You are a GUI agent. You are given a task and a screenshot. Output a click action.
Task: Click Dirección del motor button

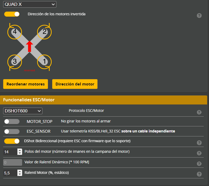tap(75, 84)
